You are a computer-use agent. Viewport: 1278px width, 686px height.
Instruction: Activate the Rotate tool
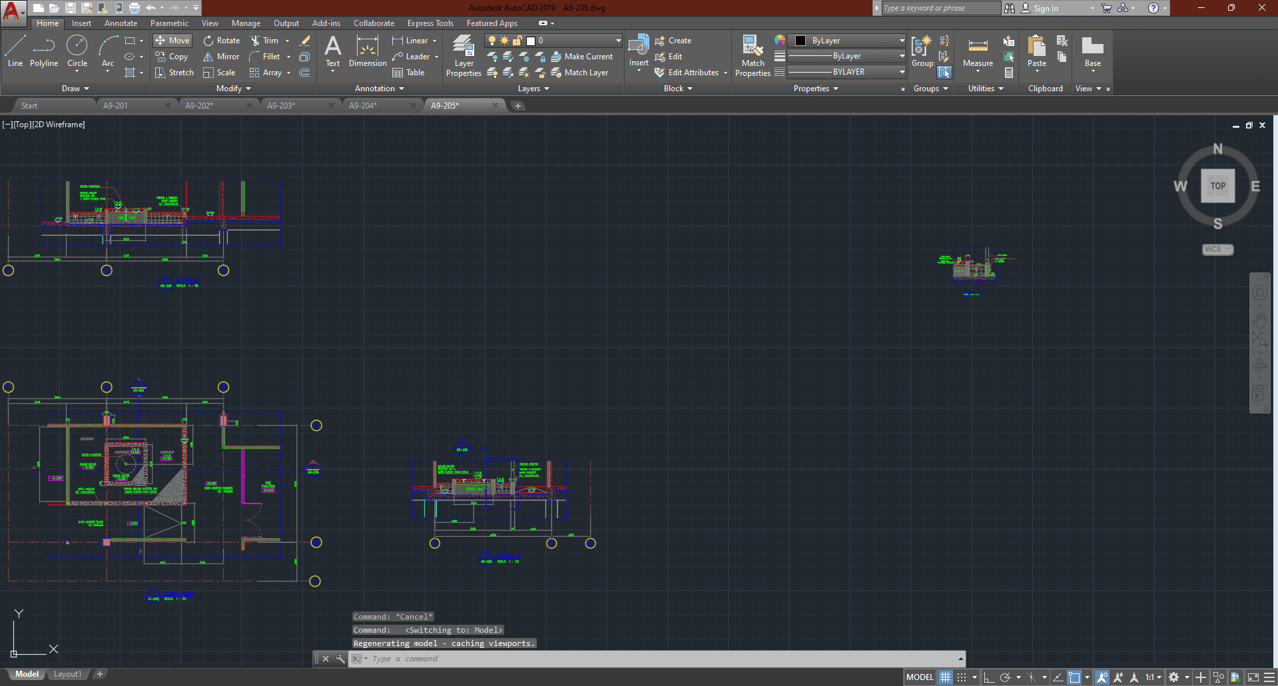click(x=222, y=41)
